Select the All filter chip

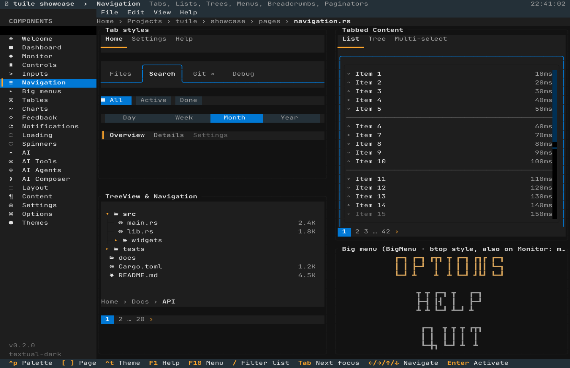(116, 100)
